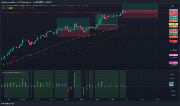The image size is (180, 106).
Task: Click the 13:30 time axis label
Action: (x=67, y=100)
